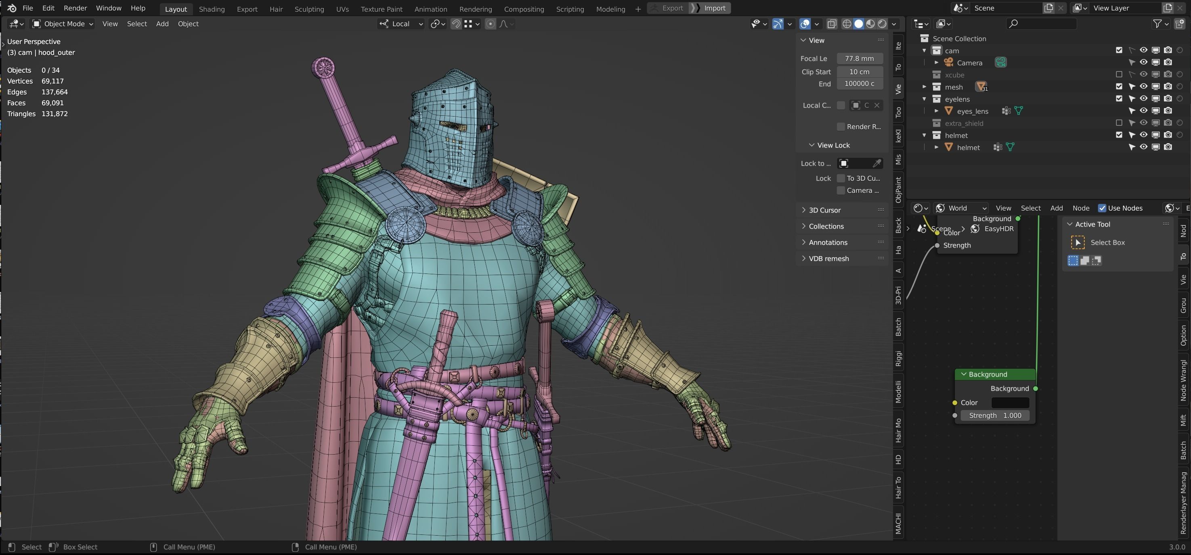Viewport: 1191px width, 555px height.
Task: Click the Export button in top bar
Action: (669, 8)
